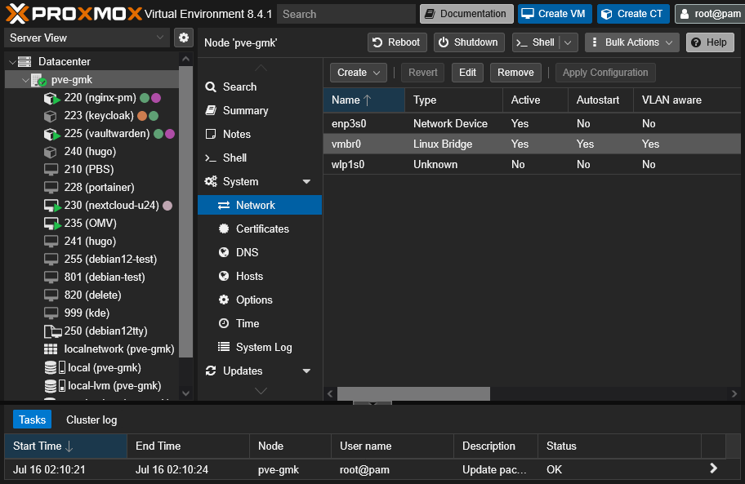
Task: Click container icon for 220 (nginx-pm)
Action: (x=51, y=98)
